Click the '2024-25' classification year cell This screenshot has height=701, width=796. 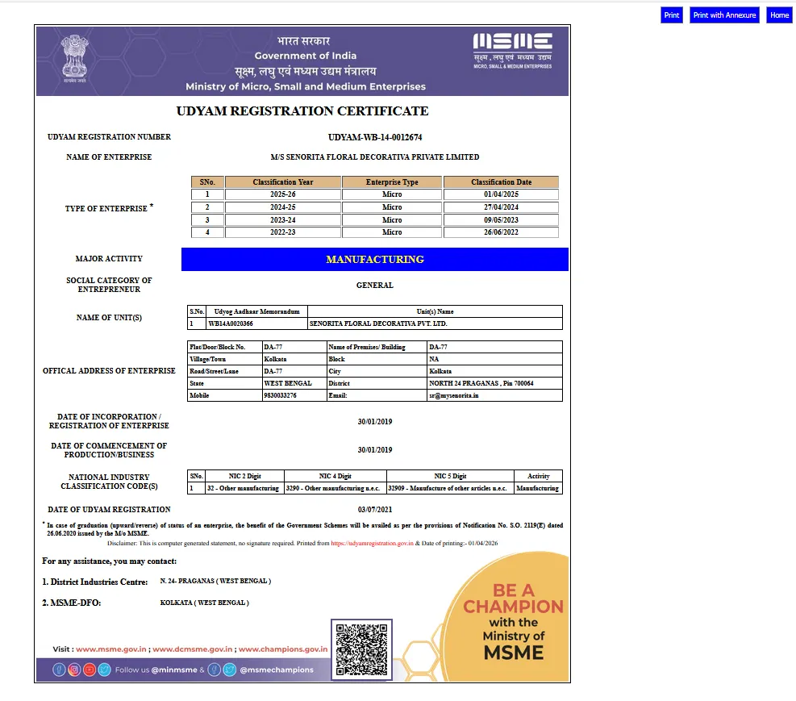click(x=283, y=207)
